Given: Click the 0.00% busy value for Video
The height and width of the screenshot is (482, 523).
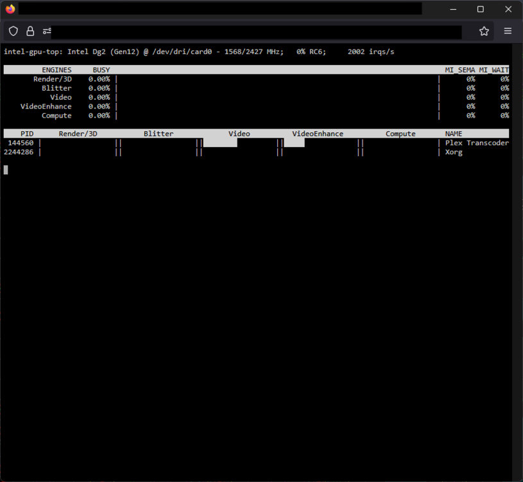Looking at the screenshot, I should coord(99,97).
